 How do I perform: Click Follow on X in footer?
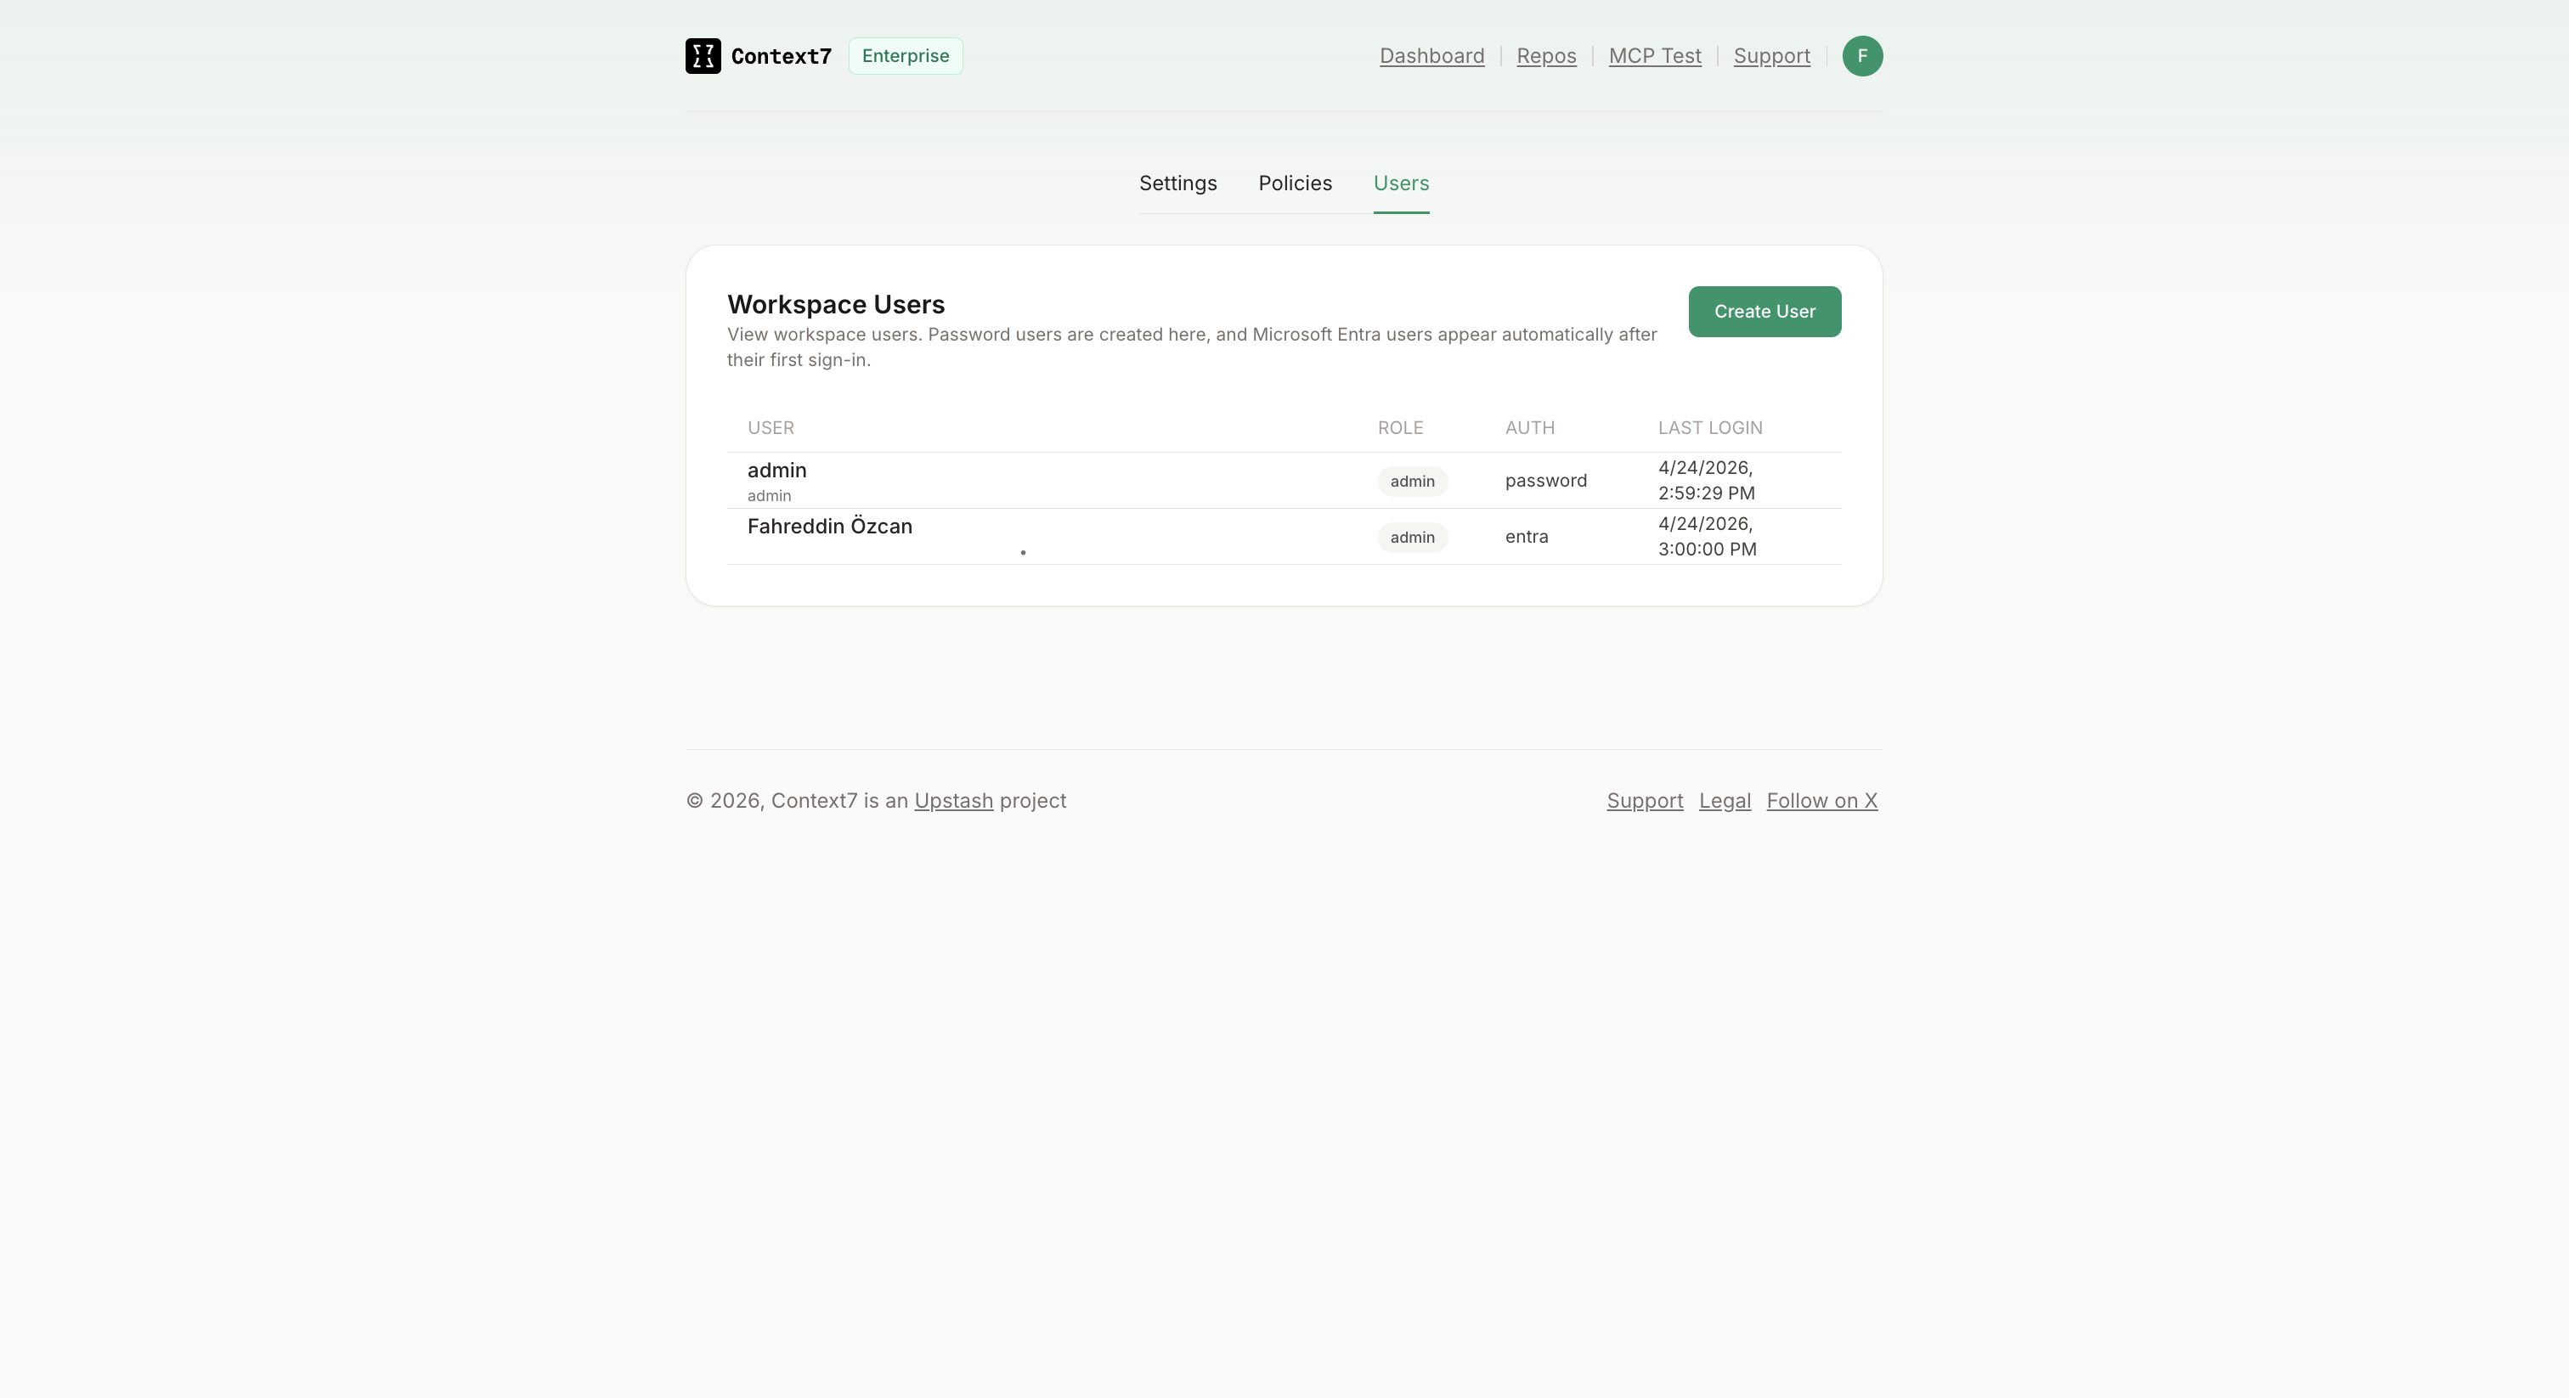pyautogui.click(x=1821, y=801)
